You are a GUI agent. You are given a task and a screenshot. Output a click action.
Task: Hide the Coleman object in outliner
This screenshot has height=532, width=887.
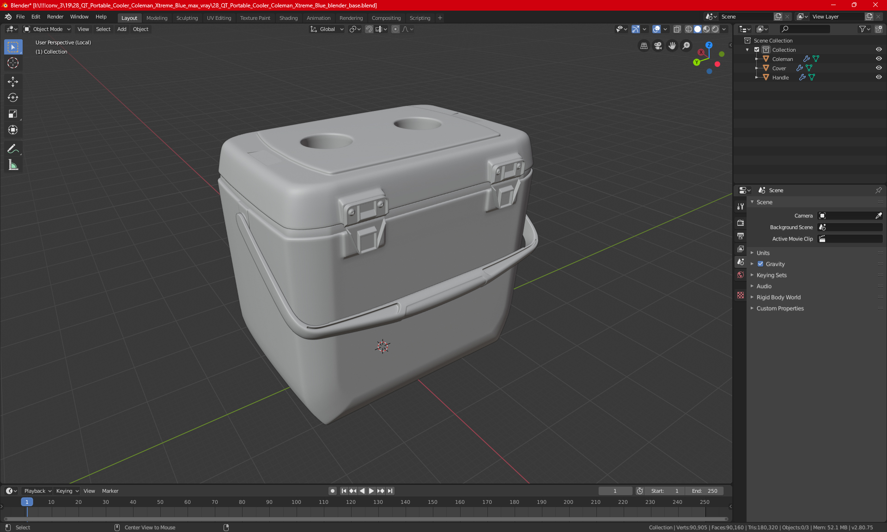pyautogui.click(x=879, y=59)
